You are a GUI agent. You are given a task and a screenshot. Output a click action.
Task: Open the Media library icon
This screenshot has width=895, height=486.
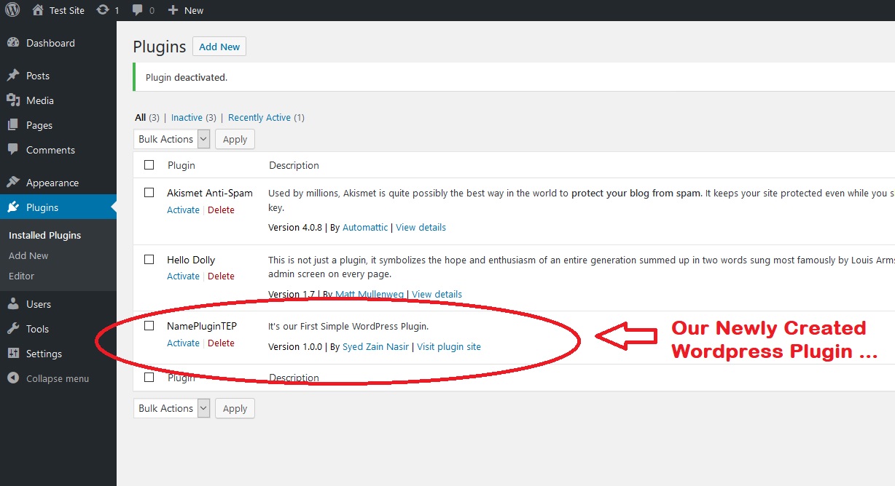coord(15,100)
